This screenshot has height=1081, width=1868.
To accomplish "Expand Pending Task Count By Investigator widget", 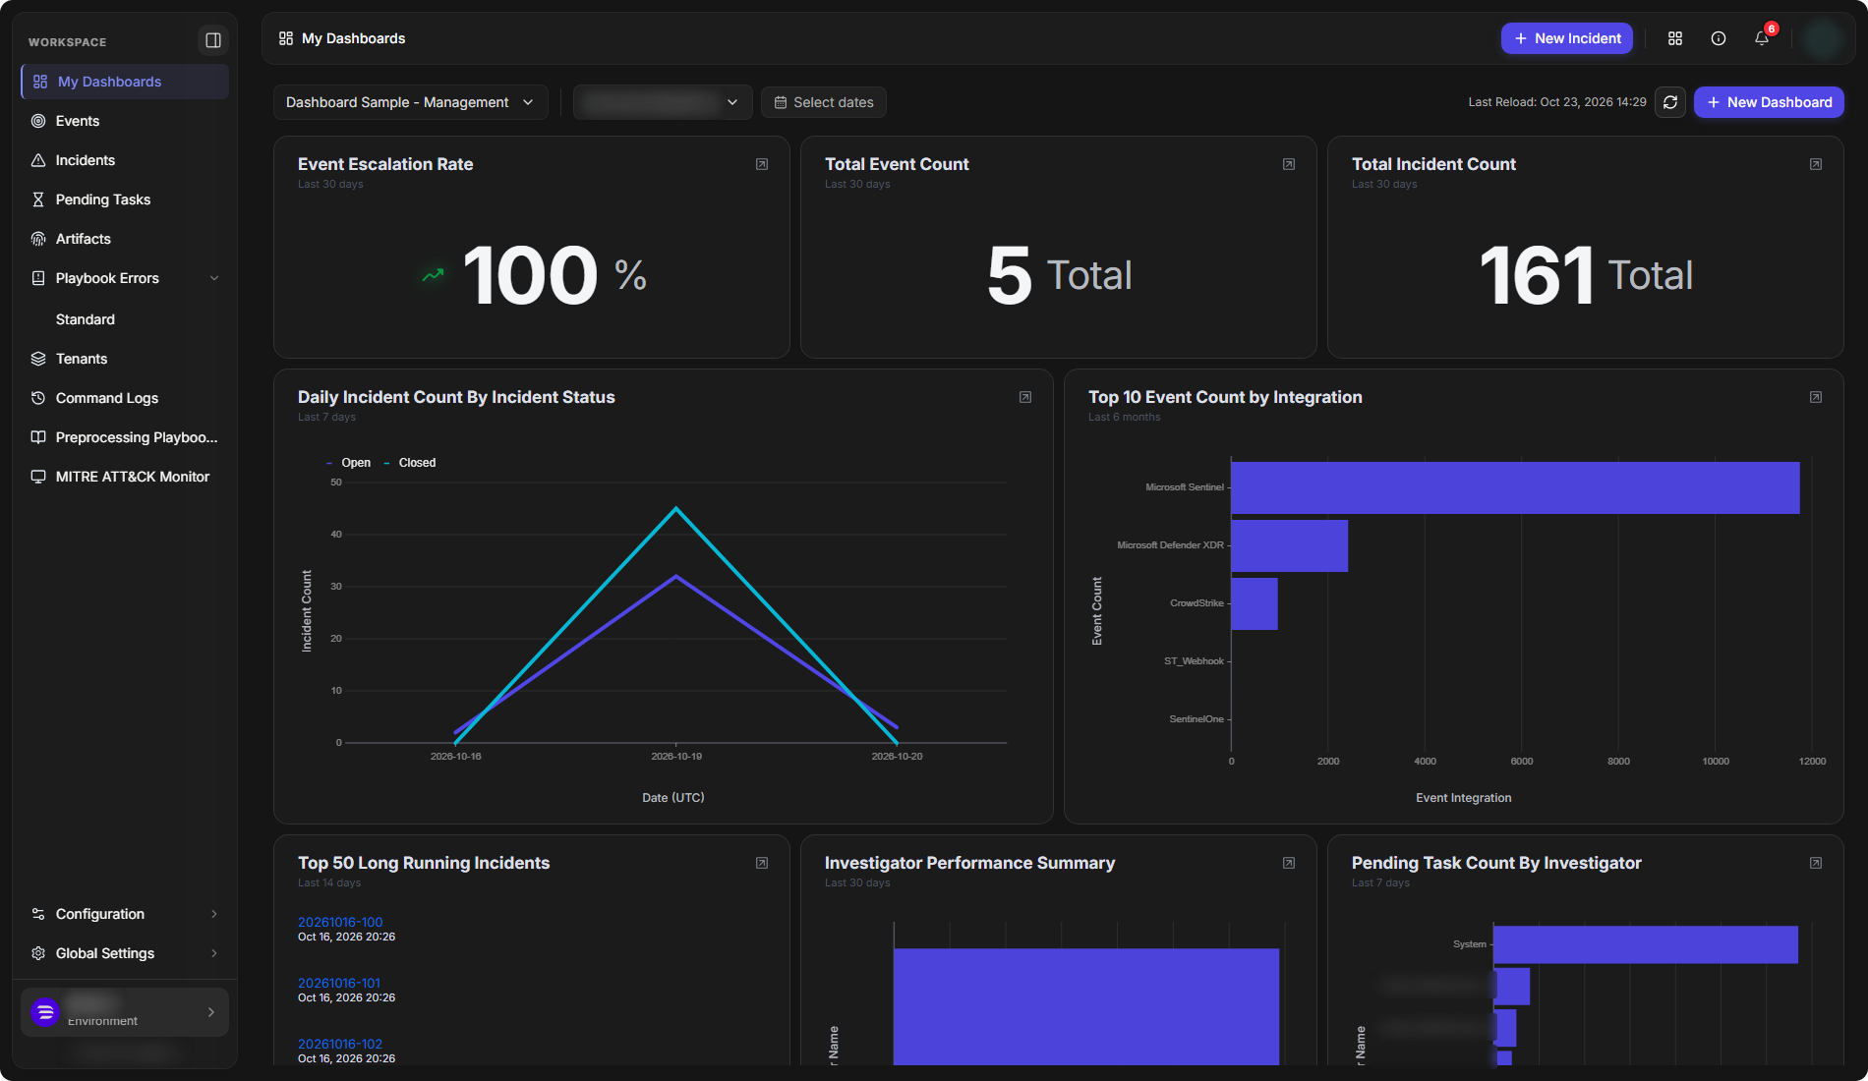I will click(1816, 863).
